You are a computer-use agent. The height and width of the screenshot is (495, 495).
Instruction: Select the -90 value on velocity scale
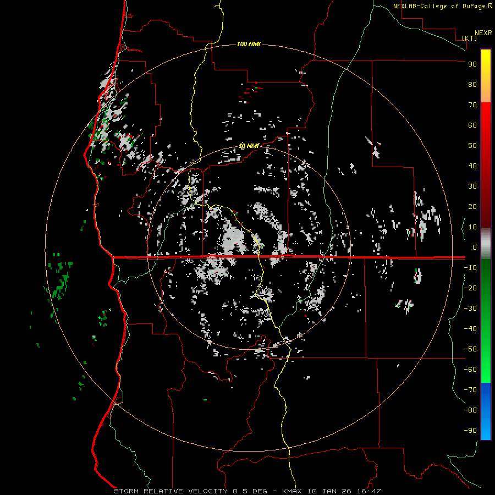[470, 431]
